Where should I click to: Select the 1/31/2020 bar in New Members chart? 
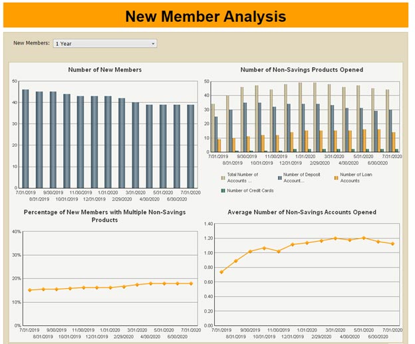tap(108, 141)
